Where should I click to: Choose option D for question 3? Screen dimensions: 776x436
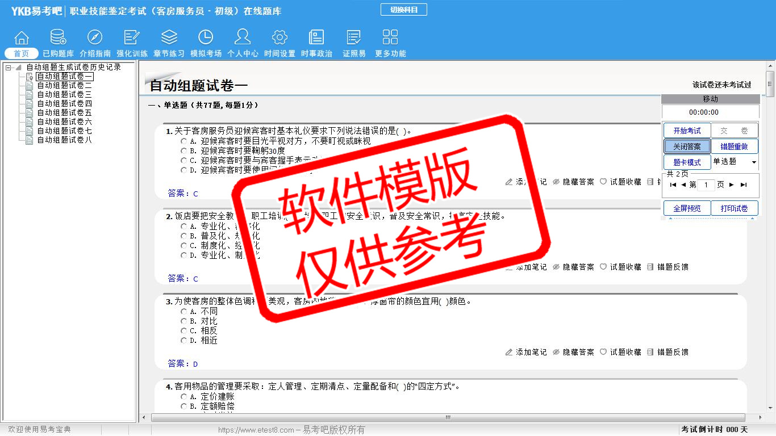pos(183,341)
